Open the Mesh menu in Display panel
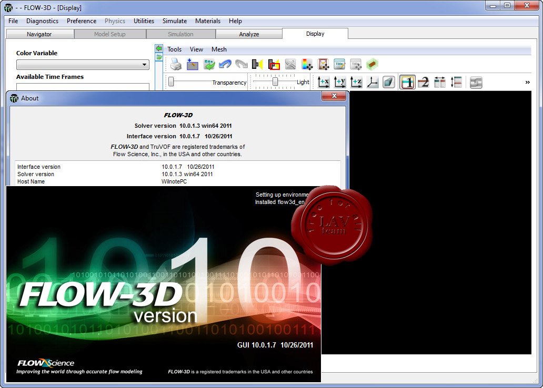Screen dimensions: 543x388 (219, 49)
